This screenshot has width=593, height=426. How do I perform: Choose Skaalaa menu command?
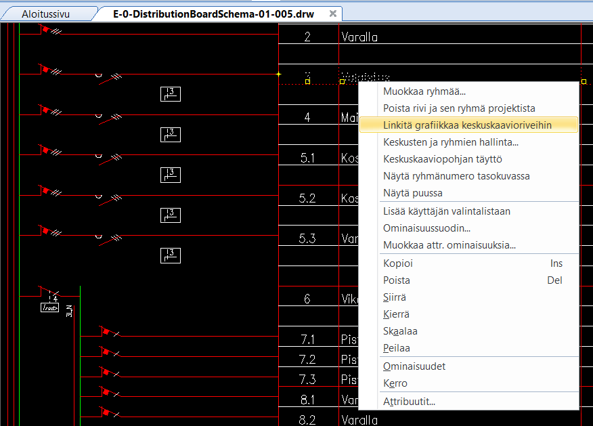[400, 331]
